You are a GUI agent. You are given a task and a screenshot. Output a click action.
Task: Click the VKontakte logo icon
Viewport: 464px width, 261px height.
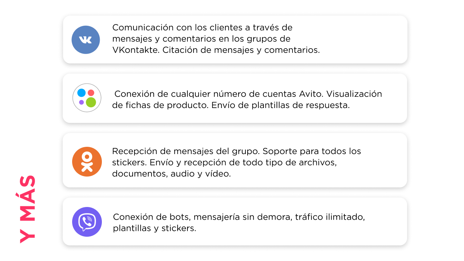86,40
